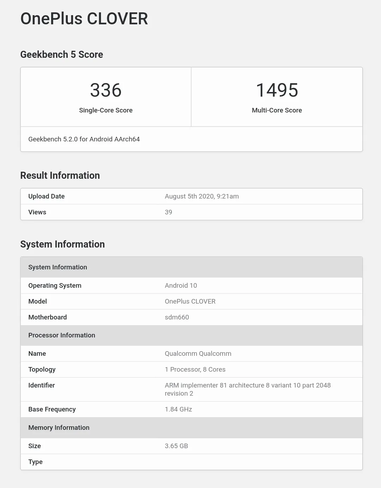Click the sdm660 motherboard value
Image resolution: width=381 pixels, height=488 pixels.
click(x=177, y=317)
